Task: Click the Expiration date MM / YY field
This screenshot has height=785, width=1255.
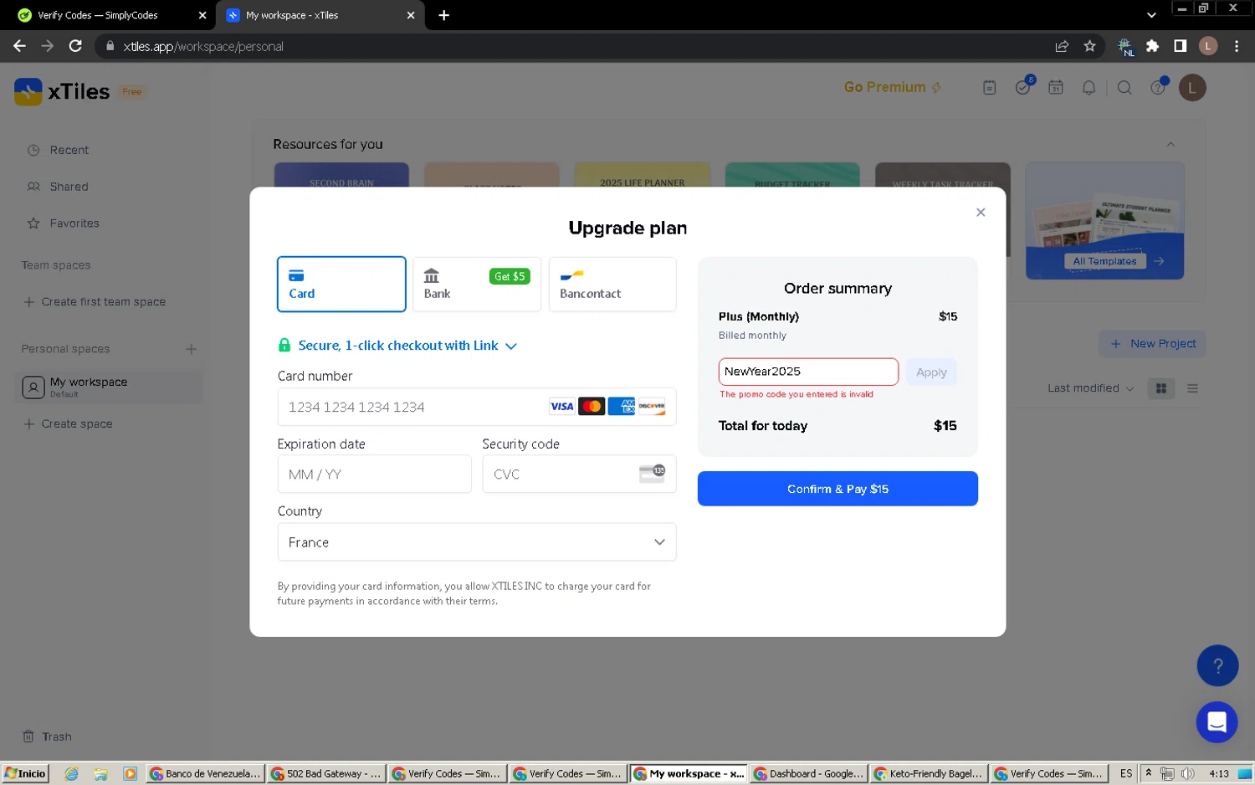Action: (x=374, y=475)
